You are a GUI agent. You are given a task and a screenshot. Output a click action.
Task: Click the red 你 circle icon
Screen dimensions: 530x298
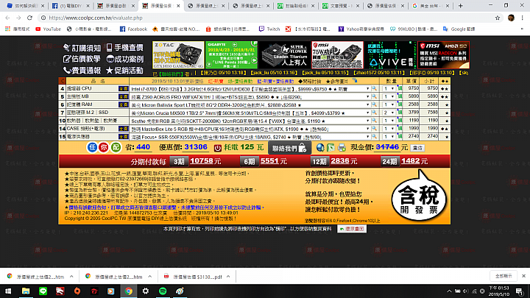(104, 147)
